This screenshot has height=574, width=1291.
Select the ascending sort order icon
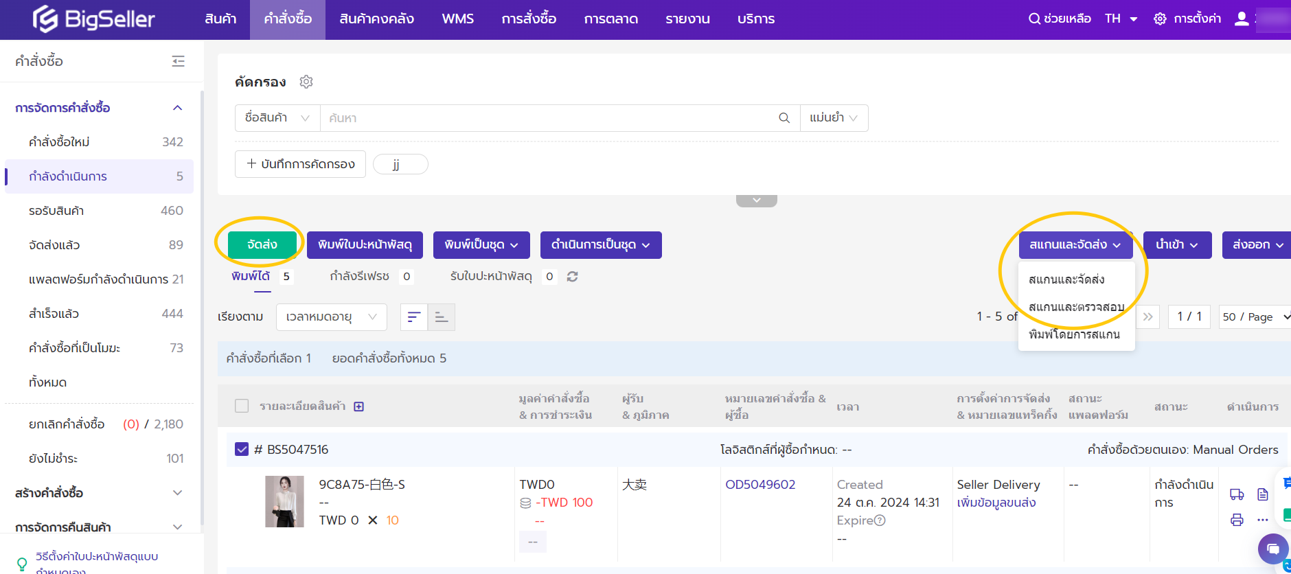(442, 317)
